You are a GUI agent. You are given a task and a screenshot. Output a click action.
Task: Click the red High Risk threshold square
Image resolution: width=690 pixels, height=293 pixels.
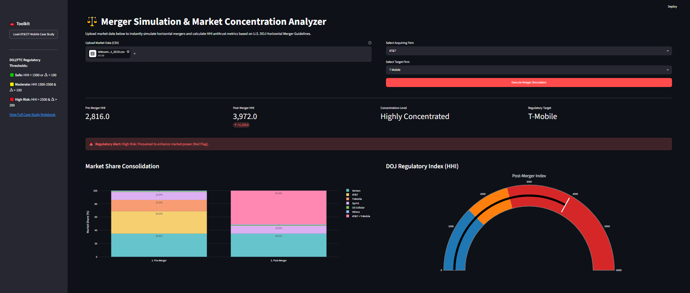(x=12, y=100)
